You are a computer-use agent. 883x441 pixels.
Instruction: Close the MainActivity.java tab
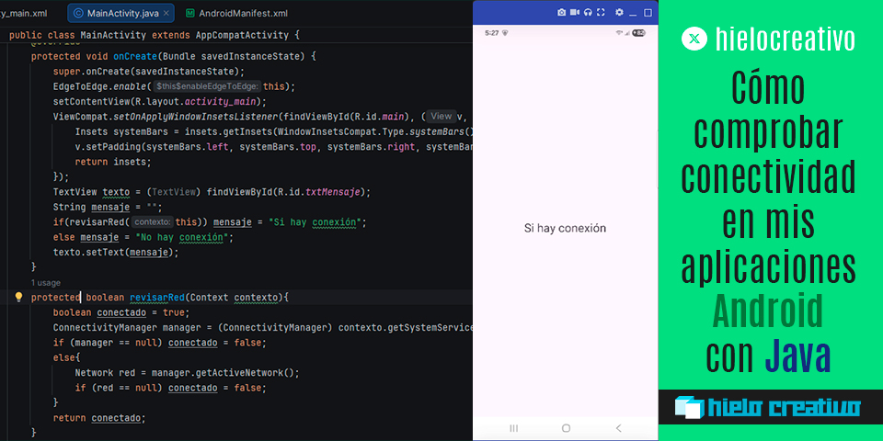coord(166,13)
